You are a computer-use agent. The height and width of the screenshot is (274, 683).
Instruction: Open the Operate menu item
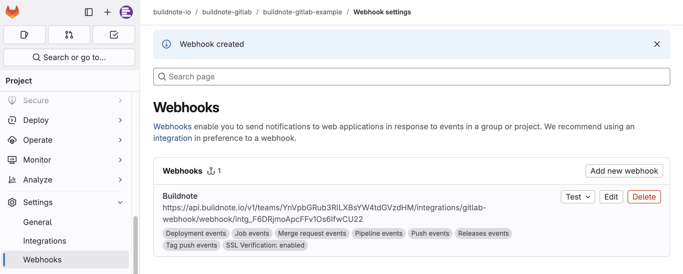click(x=65, y=140)
